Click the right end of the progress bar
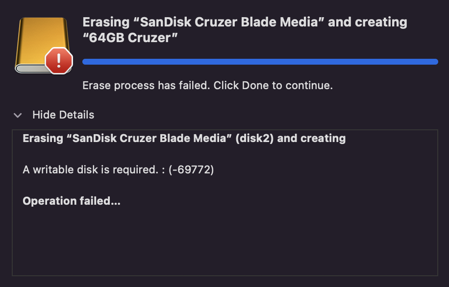449x287 pixels. pos(435,62)
